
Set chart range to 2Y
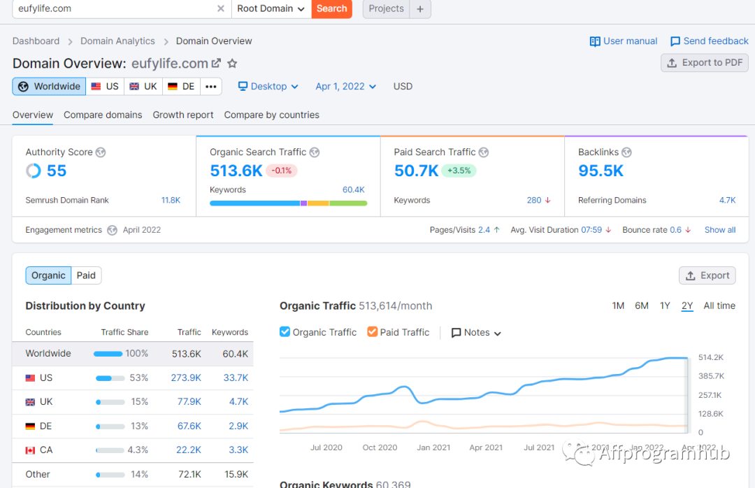click(687, 306)
